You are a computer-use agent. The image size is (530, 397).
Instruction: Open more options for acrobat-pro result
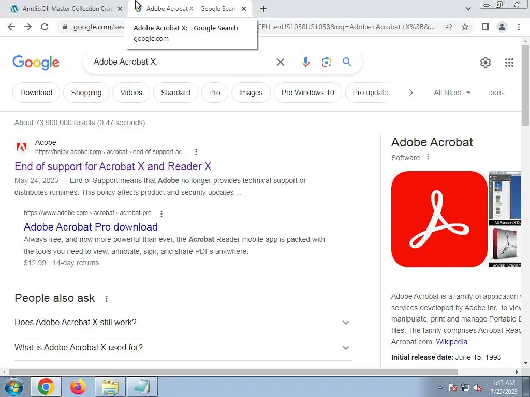click(161, 213)
